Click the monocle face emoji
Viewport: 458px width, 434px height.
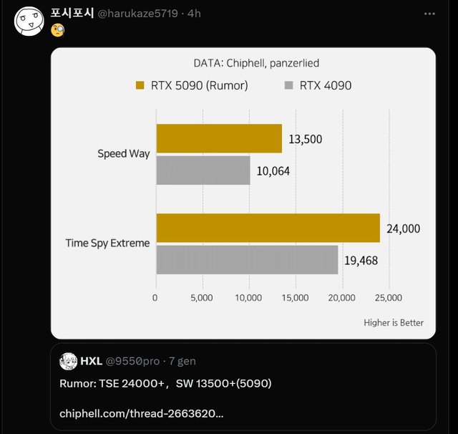coord(57,30)
